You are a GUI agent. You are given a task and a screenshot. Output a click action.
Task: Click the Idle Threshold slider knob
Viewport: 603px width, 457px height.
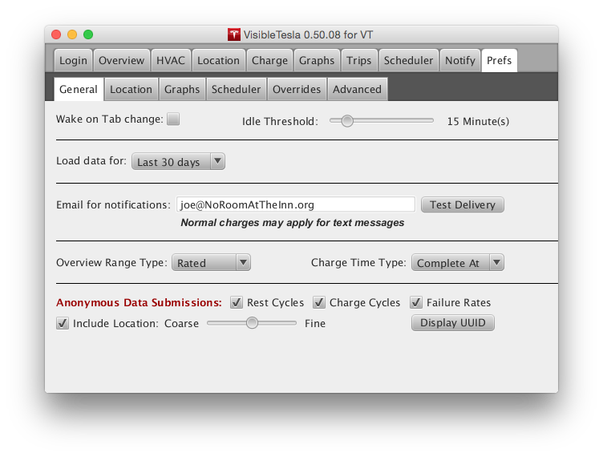(x=347, y=121)
